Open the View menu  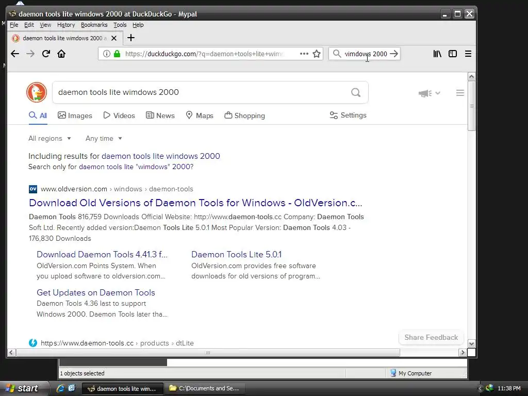45,25
